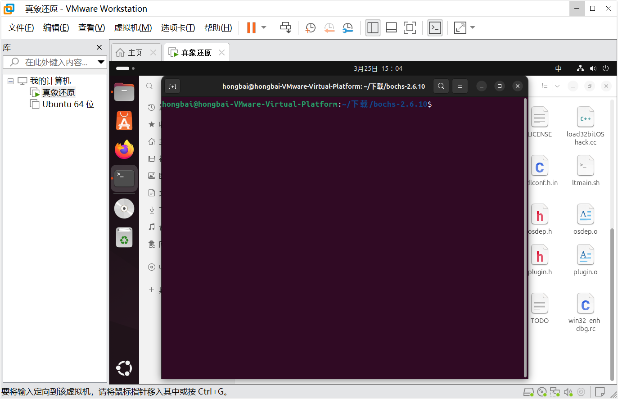The width and height of the screenshot is (618, 399).
Task: Open Ubuntu App Center from the dock
Action: 124,121
